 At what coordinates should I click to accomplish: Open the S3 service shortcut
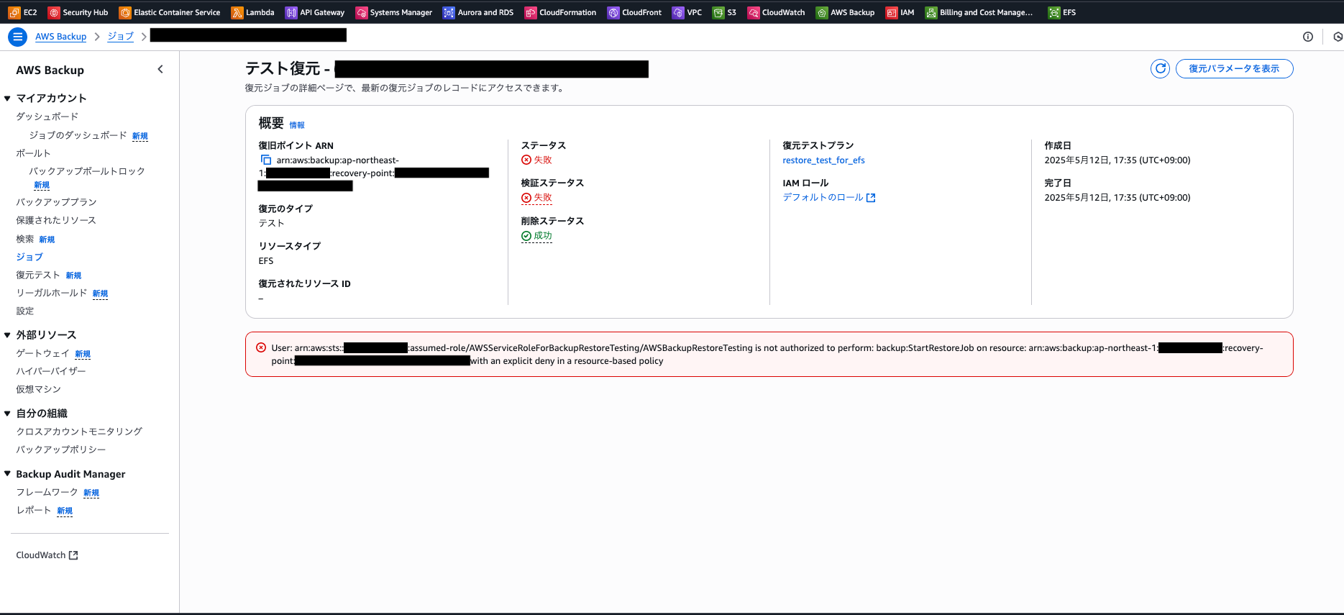point(724,12)
